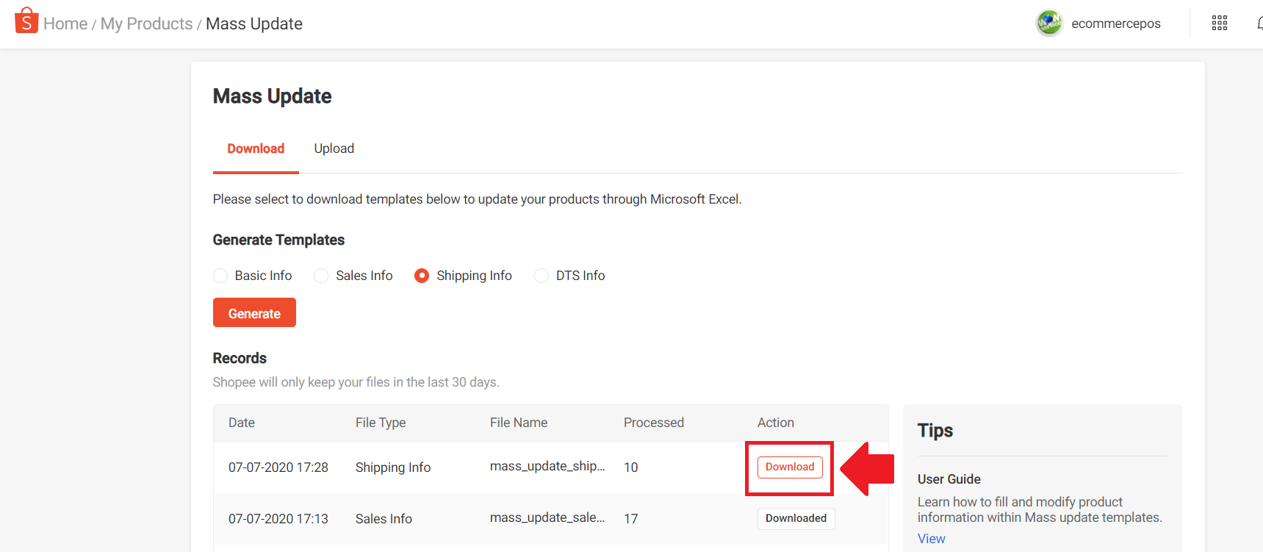The image size is (1263, 552).
Task: Click the ecommercepos account name
Action: click(1115, 24)
